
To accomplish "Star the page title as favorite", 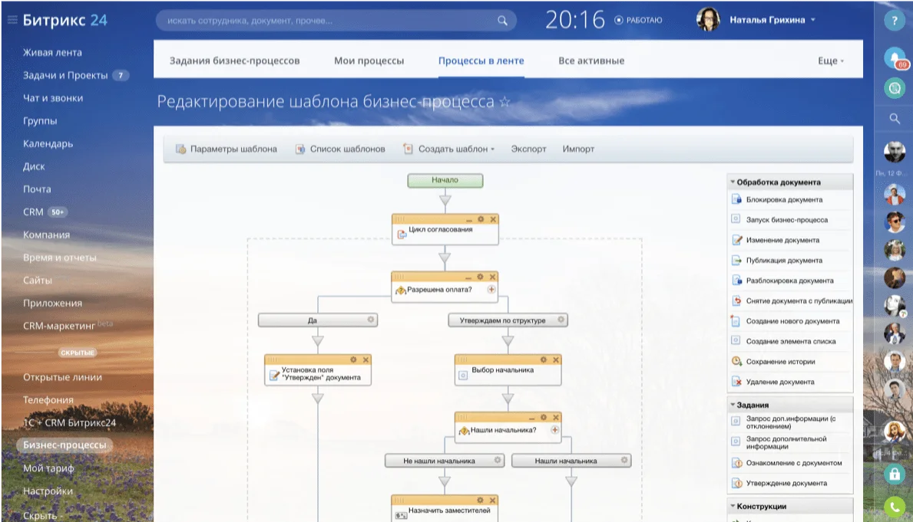I will coord(504,102).
